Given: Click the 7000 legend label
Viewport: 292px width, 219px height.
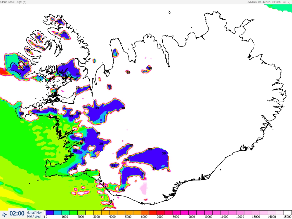Looking at the screenshot, I should point(160,217).
